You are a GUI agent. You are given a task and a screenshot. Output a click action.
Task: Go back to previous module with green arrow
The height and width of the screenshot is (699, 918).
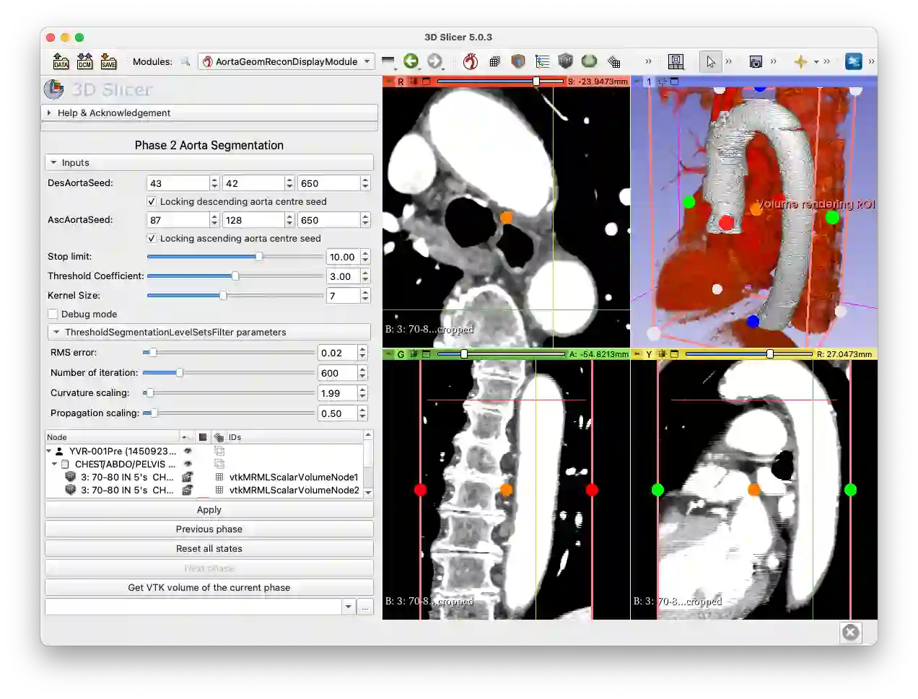click(x=411, y=61)
